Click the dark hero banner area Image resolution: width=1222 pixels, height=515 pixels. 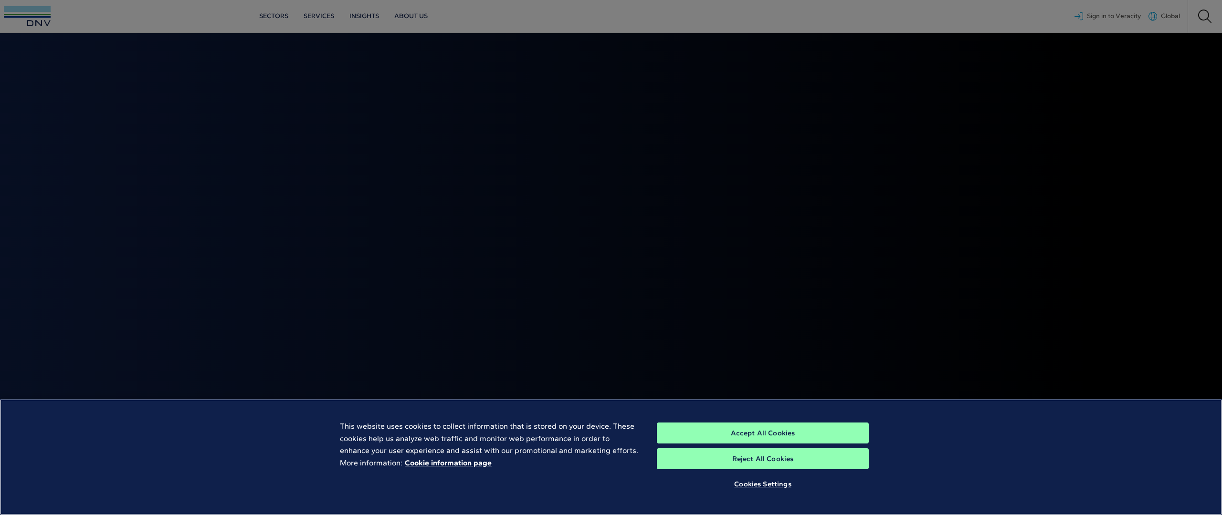(x=611, y=215)
